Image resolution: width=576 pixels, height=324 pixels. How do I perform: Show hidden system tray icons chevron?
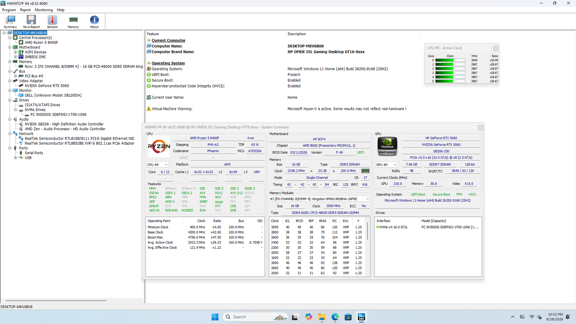click(513, 317)
